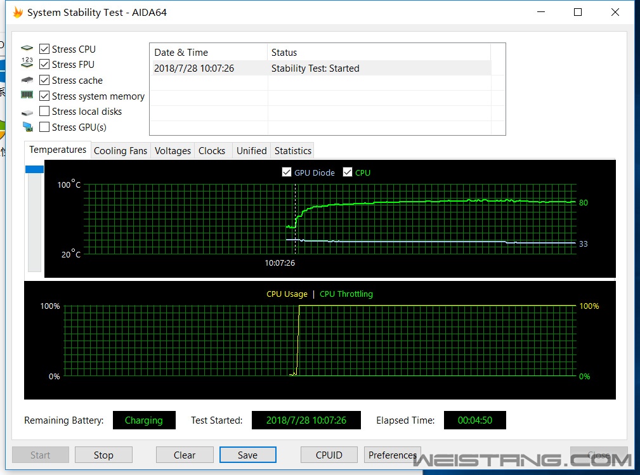Open the Preferences dialog
Screen dimensions: 640x475
[x=392, y=455]
